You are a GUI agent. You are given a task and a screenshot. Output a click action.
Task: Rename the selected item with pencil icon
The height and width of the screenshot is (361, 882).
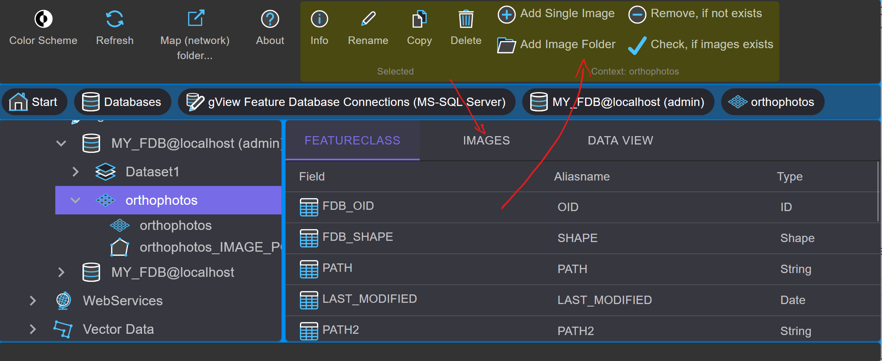[x=368, y=19]
